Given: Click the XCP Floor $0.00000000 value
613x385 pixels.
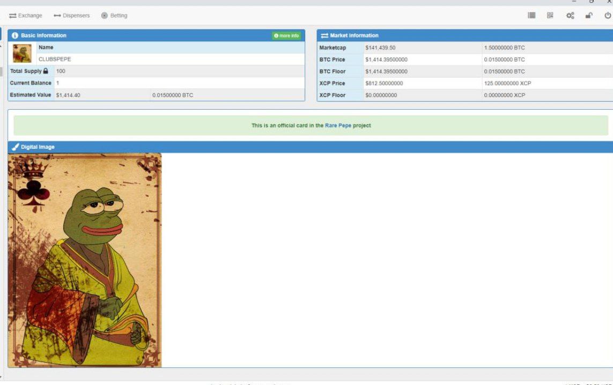Looking at the screenshot, I should 381,95.
